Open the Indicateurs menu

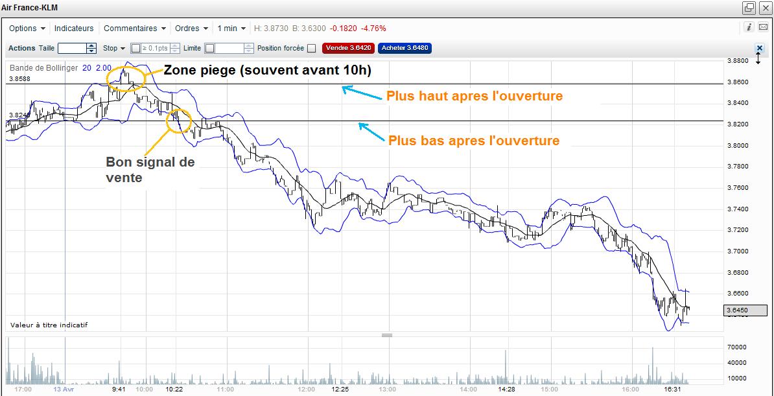point(73,28)
